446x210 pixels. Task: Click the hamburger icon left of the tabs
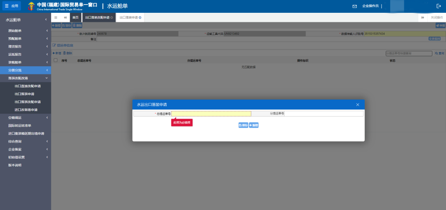click(56, 18)
